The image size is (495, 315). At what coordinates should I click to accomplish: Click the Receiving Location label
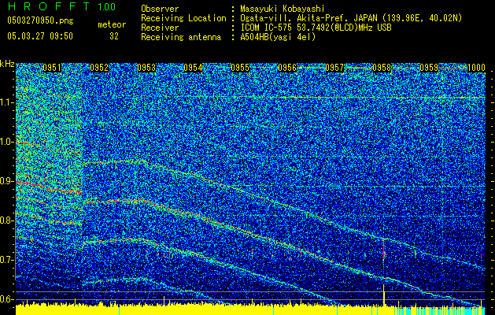click(x=183, y=18)
